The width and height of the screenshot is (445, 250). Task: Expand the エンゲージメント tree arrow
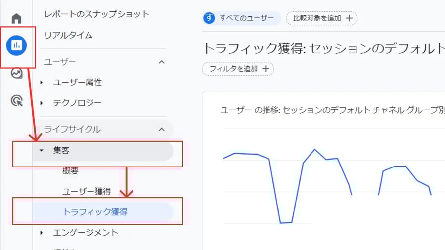point(42,233)
